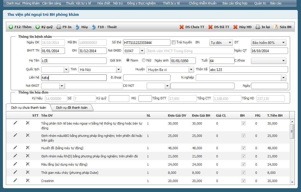The height and width of the screenshot is (192, 301).
Task: Click the Hủy undo arrow icon
Action: [77, 27]
